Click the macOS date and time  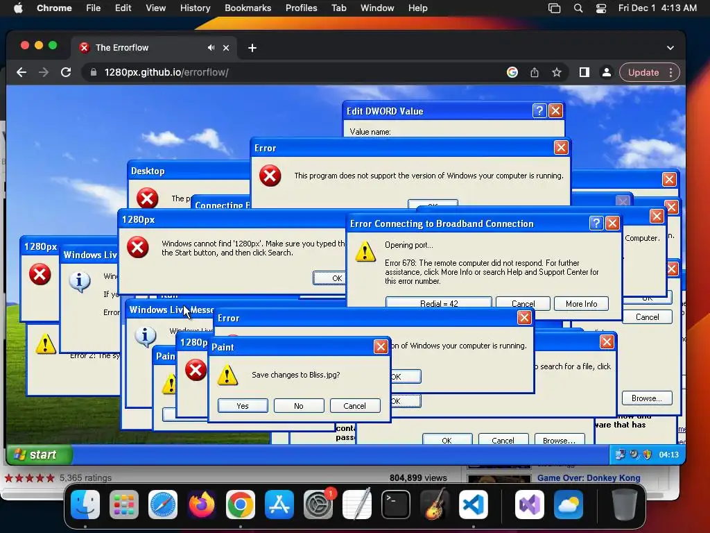[657, 8]
